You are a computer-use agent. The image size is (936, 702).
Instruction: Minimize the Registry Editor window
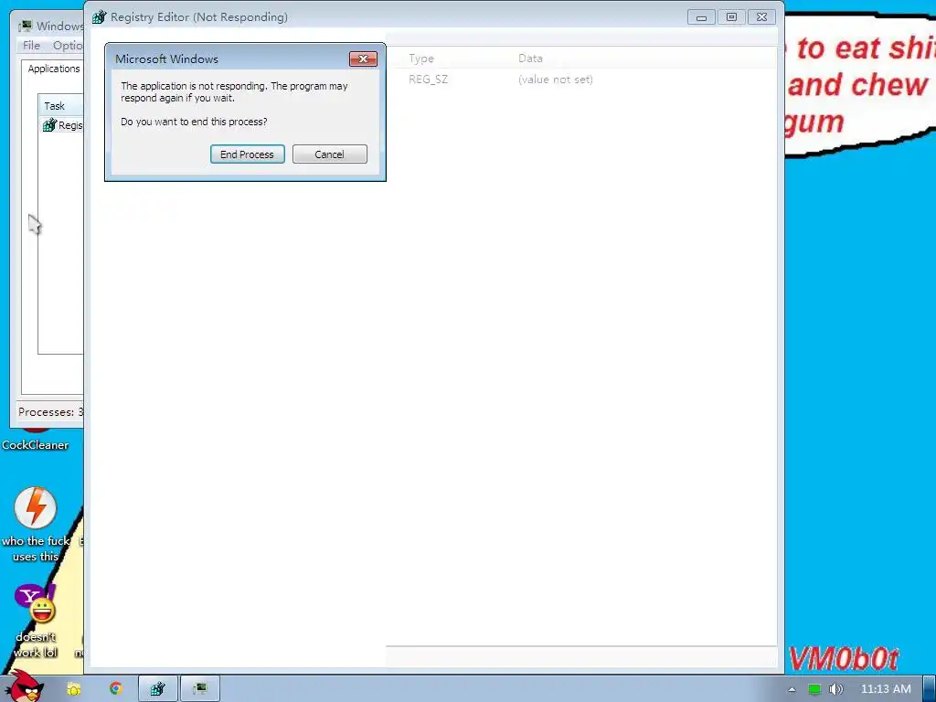coord(701,17)
